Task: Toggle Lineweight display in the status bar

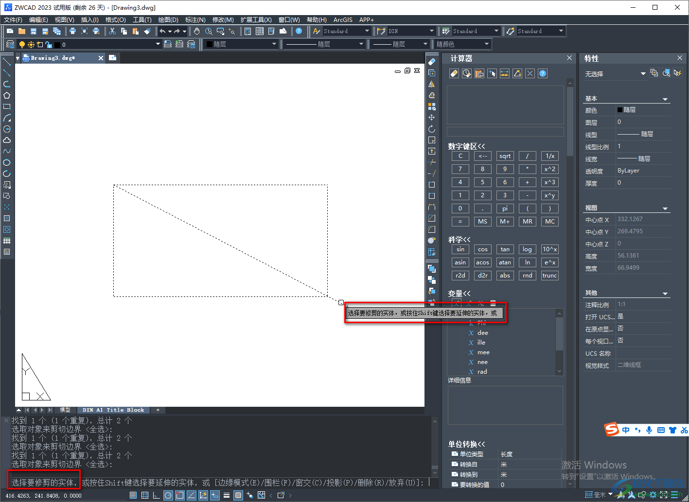Action: 226,495
